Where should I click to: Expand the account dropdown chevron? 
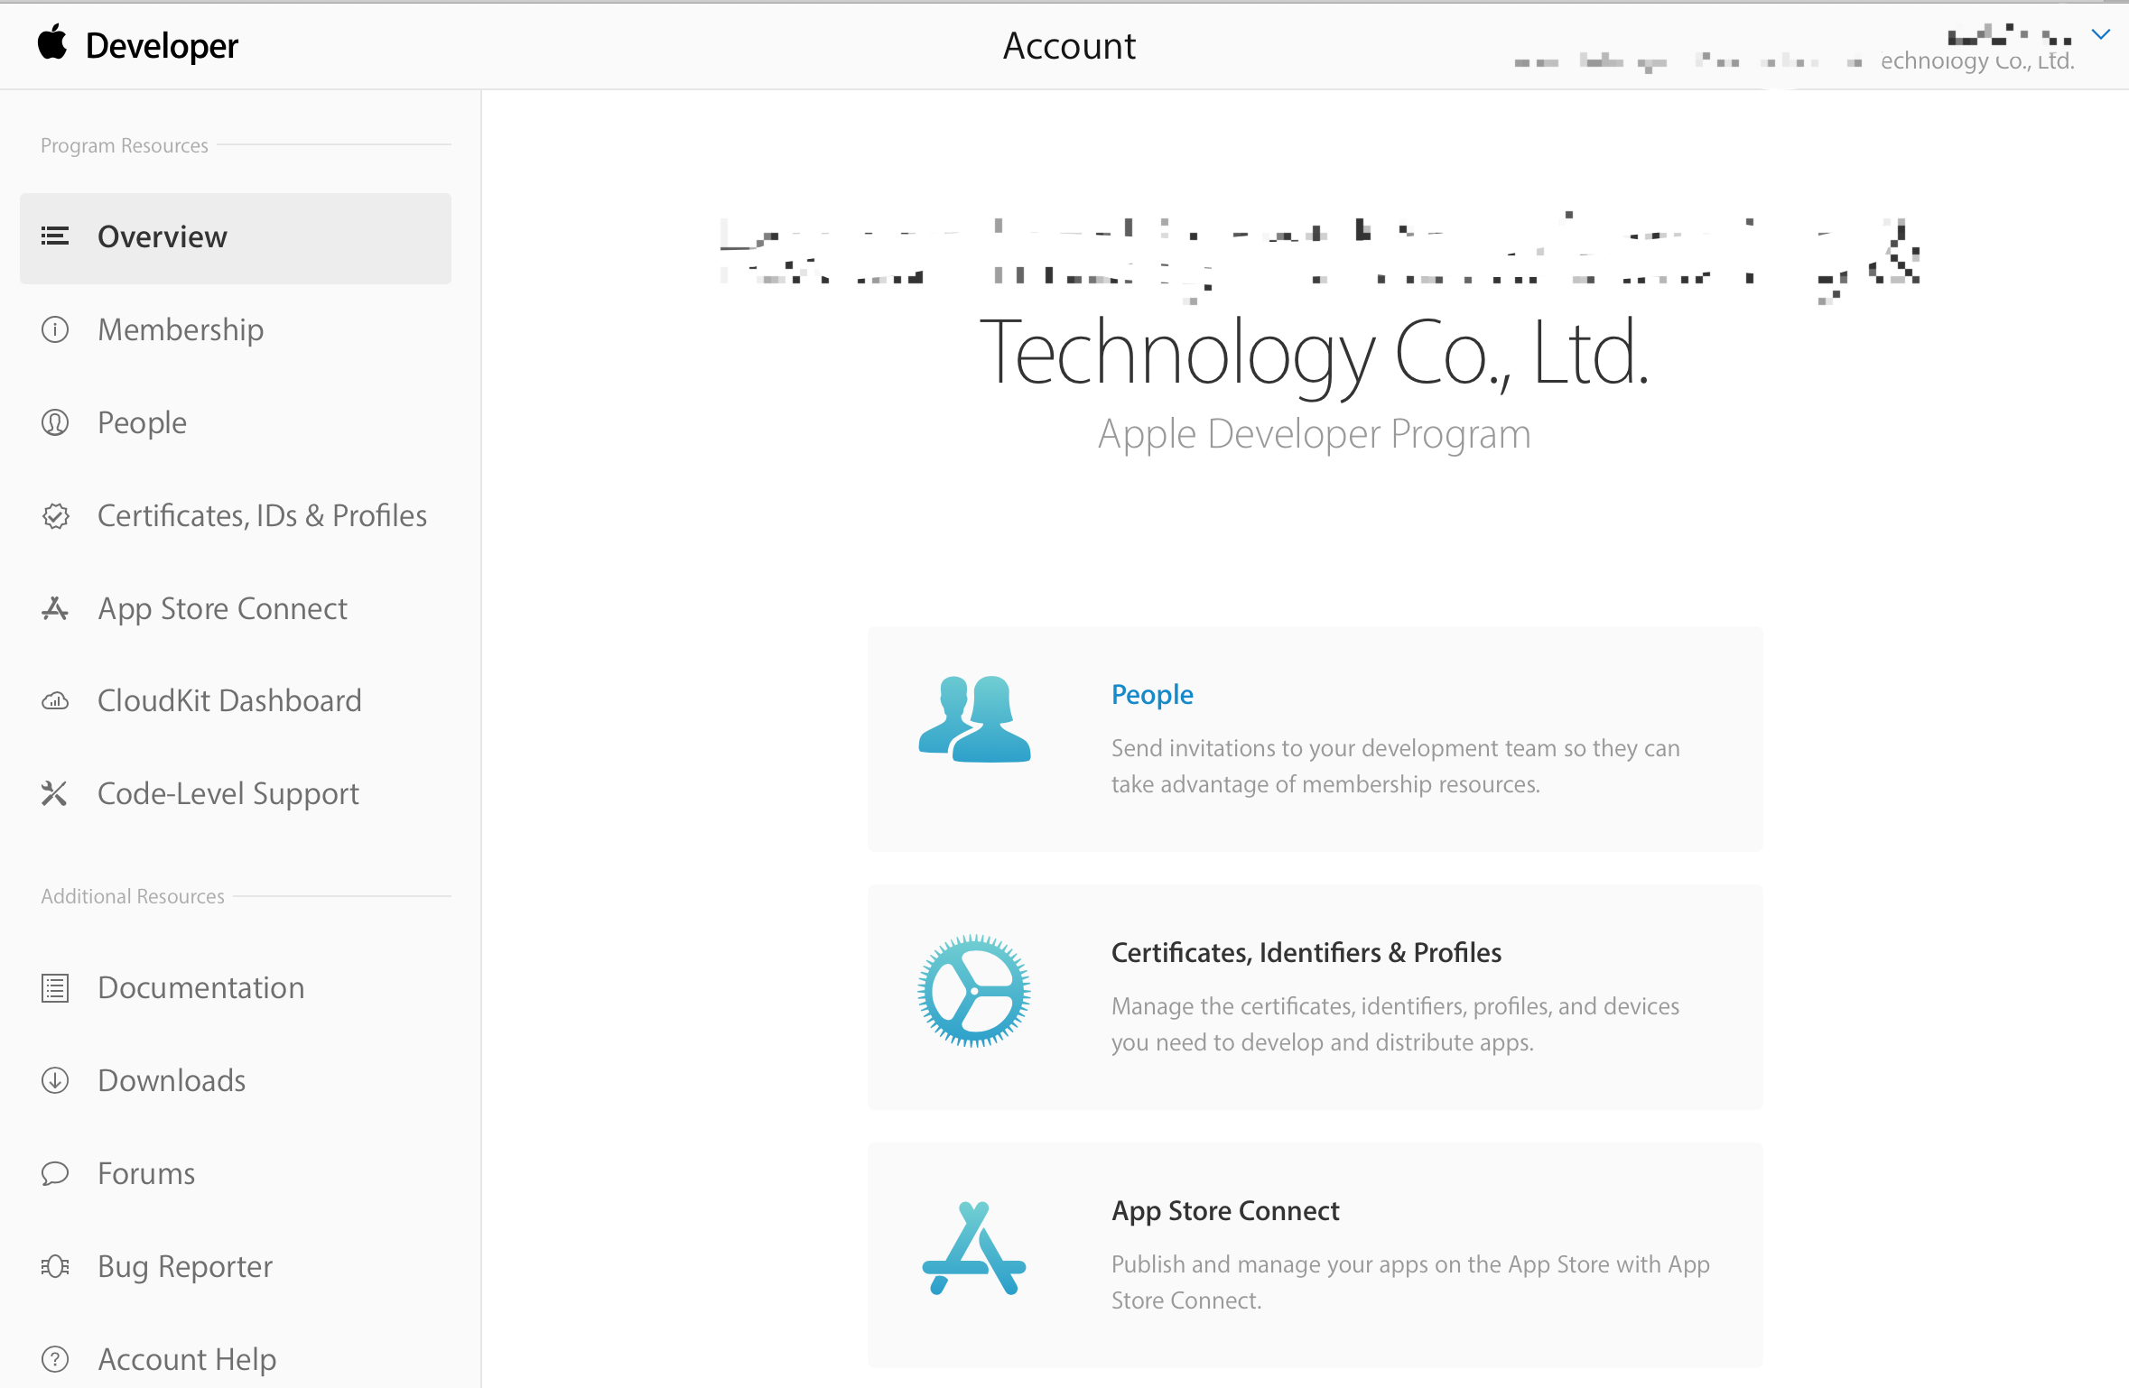2101,34
